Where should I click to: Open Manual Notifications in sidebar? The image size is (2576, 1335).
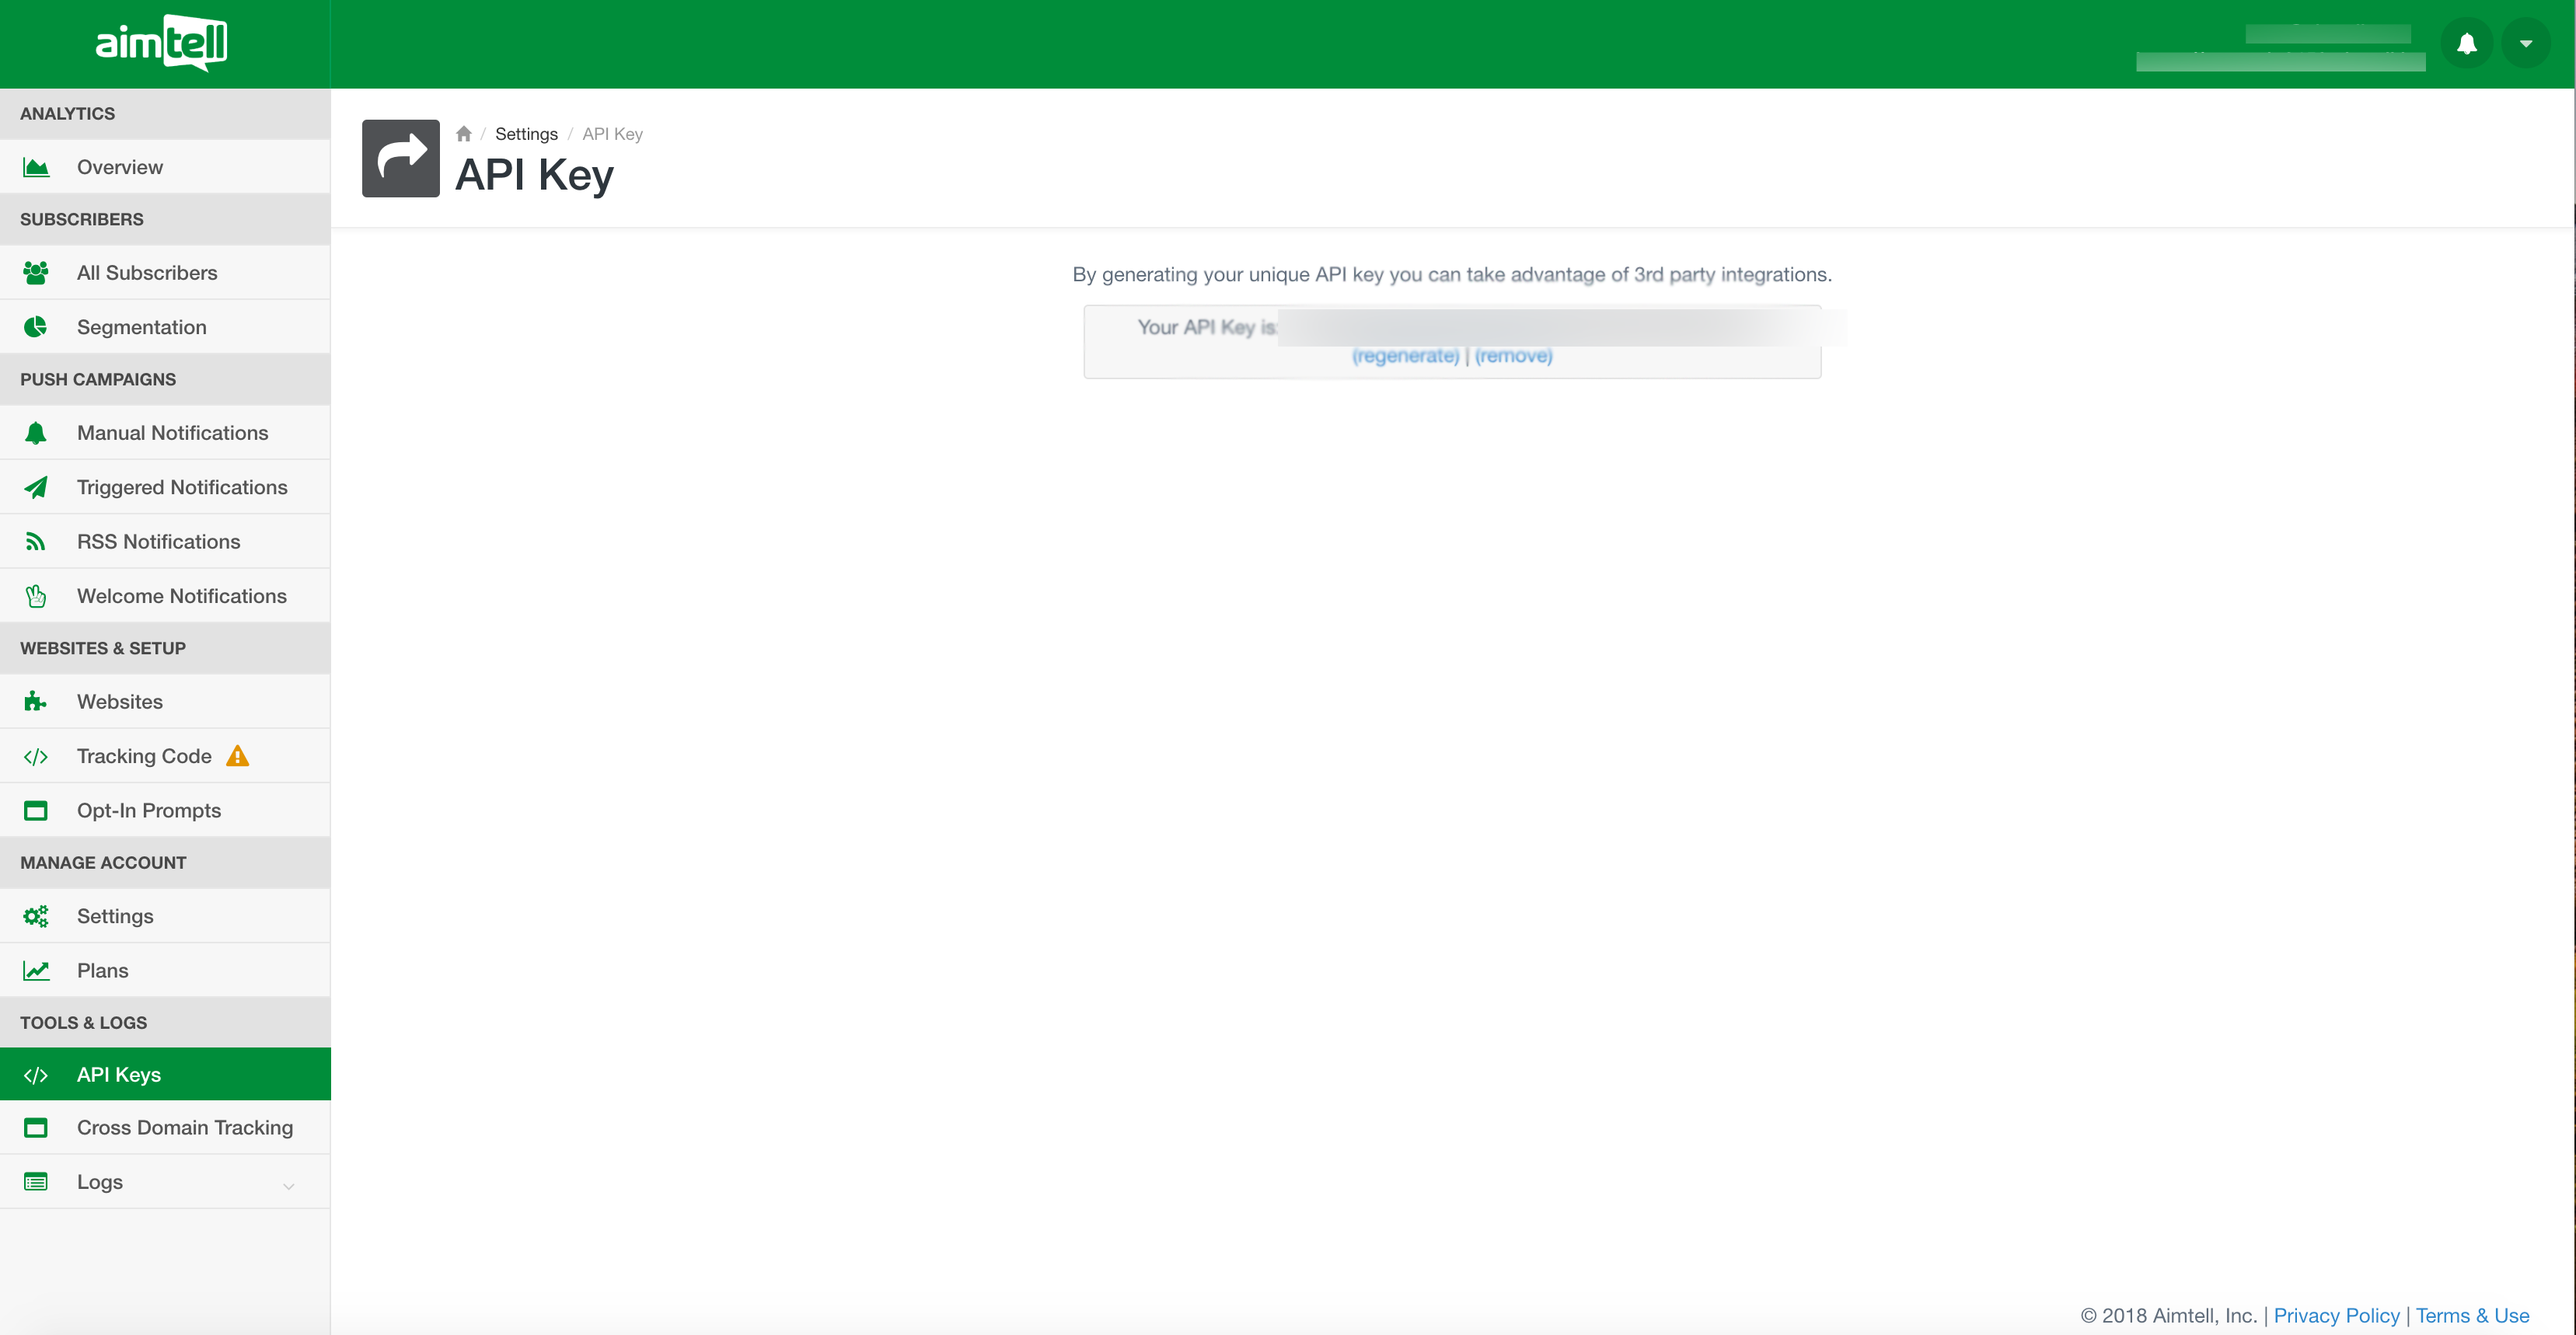pos(172,433)
